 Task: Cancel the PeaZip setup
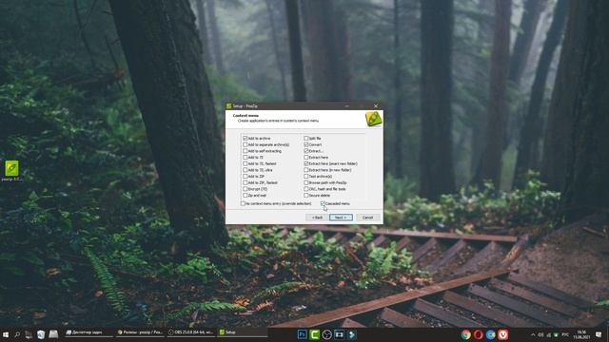click(367, 218)
